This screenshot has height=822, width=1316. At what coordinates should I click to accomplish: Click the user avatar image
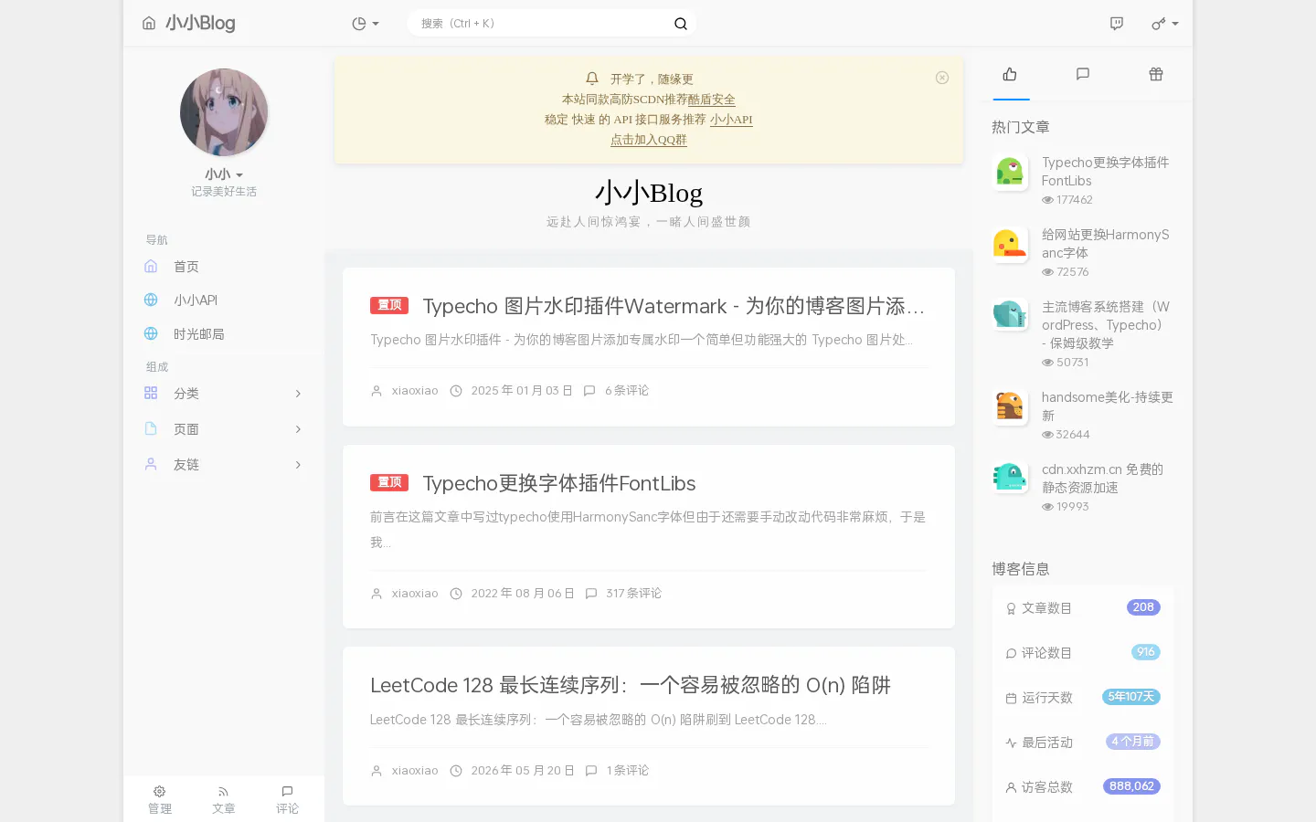(224, 112)
